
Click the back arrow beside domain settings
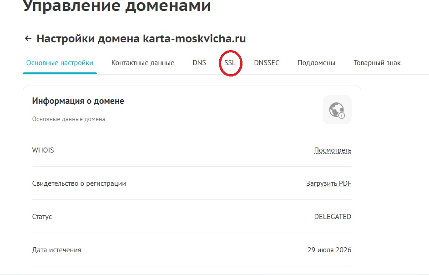point(28,39)
